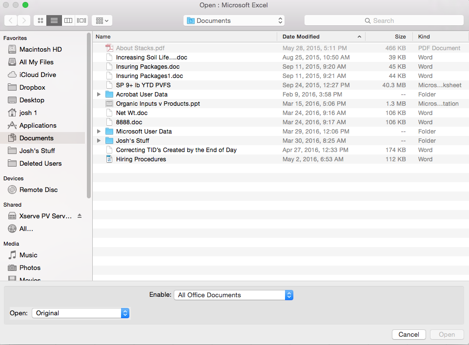Go forward to next folder
Image resolution: width=469 pixels, height=345 pixels.
(x=24, y=20)
